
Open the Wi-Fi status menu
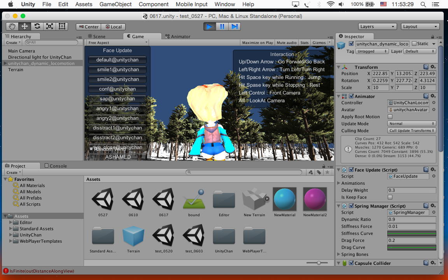(331, 4)
